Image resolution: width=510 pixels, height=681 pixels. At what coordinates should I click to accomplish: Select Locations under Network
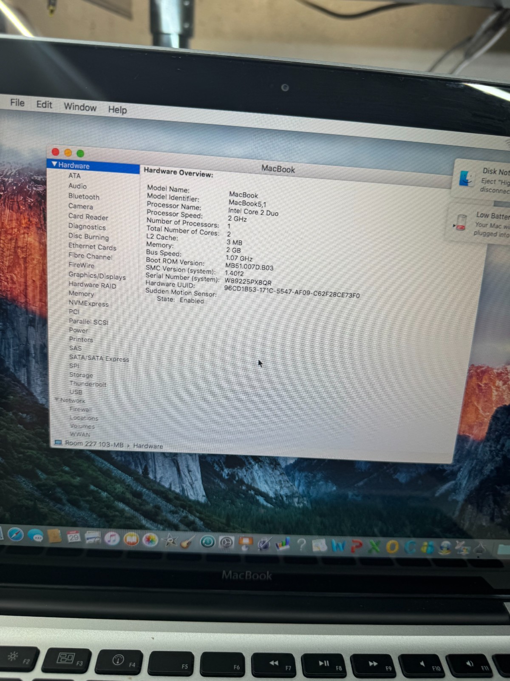[x=84, y=418]
